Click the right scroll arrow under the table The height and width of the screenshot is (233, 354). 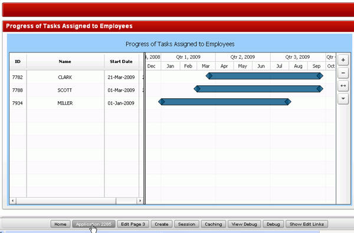pos(140,201)
